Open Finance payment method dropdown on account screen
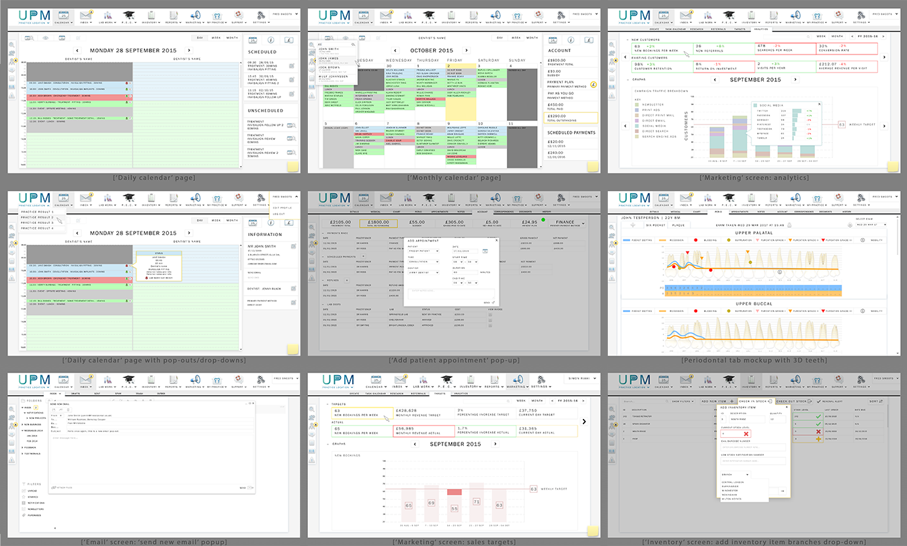907x546 pixels. (x=567, y=223)
